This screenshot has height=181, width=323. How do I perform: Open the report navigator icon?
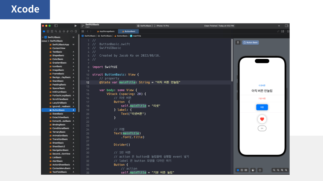coord(76,32)
